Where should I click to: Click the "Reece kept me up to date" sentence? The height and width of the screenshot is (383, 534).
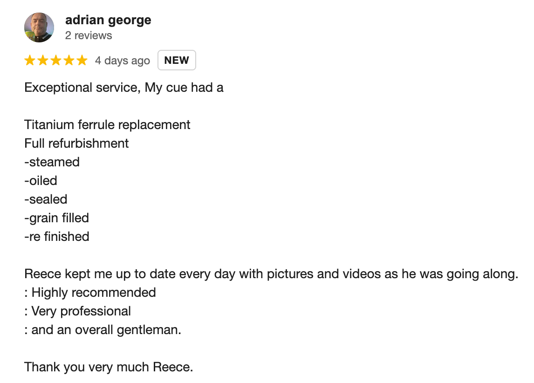271,274
